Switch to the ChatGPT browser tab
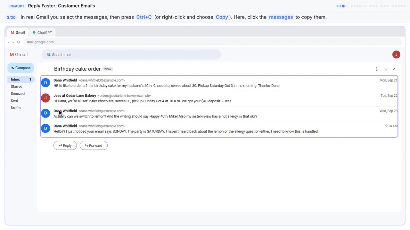 click(x=42, y=33)
